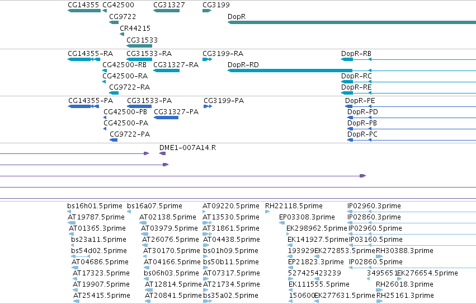Click the CG9722 gene label
Screen dimensions: 476x304
pos(122,17)
